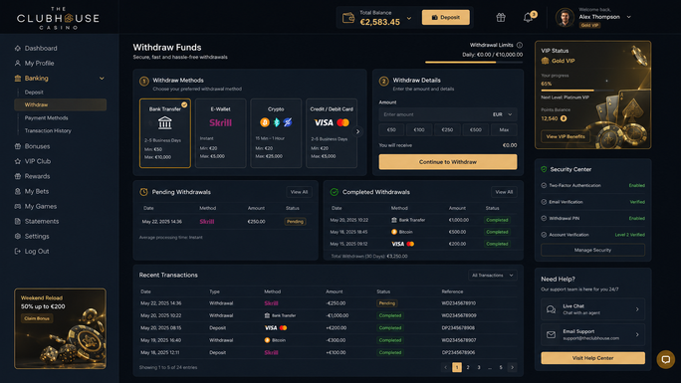This screenshot has width=681, height=383.
Task: Click the VISA logo in Credit / Debit Card
Action: 324,122
